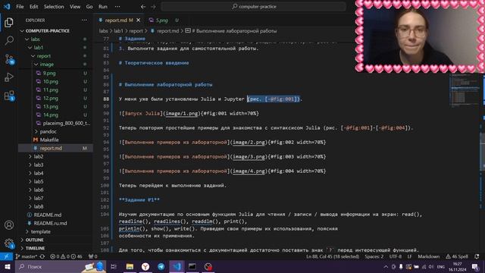Image resolution: width=485 pixels, height=273 pixels.
Task: Focus the computer-practice command center search box
Action: pyautogui.click(x=253, y=7)
